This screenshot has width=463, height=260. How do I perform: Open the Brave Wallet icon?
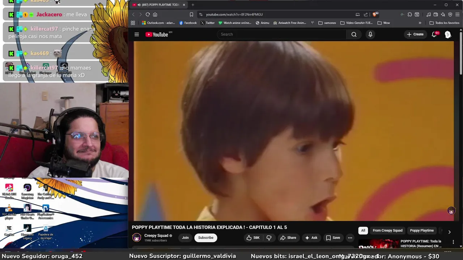[x=436, y=14]
